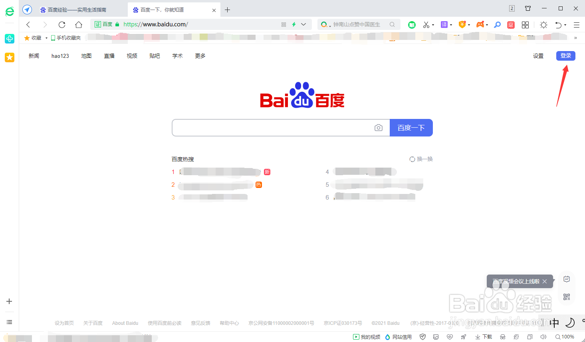Viewport: 585px width, 342px height.
Task: Open the purple 译 translate extension
Action: coord(444,25)
